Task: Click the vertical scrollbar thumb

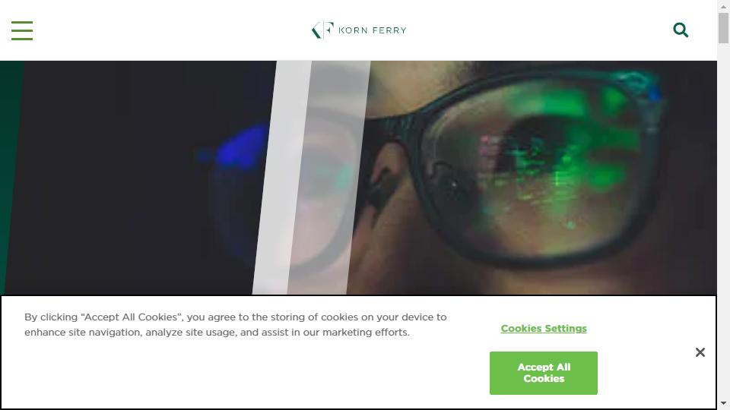Action: [x=723, y=28]
